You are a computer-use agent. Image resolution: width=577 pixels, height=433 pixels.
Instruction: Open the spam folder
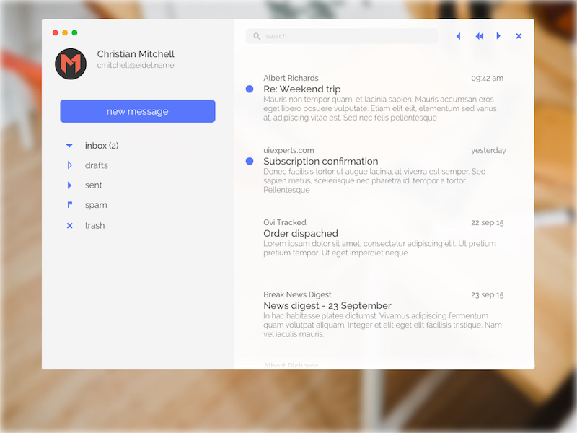click(x=96, y=205)
